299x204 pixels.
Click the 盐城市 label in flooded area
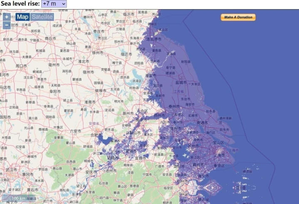181,83
